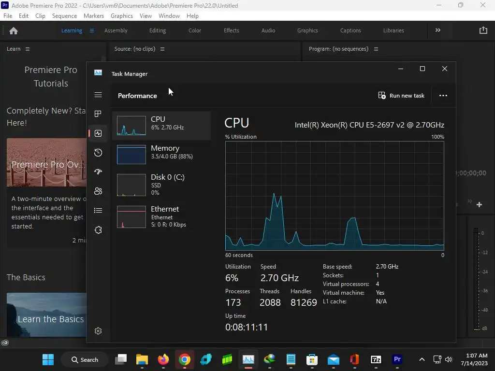
Task: Open File Explorer from taskbar
Action: 142,359
